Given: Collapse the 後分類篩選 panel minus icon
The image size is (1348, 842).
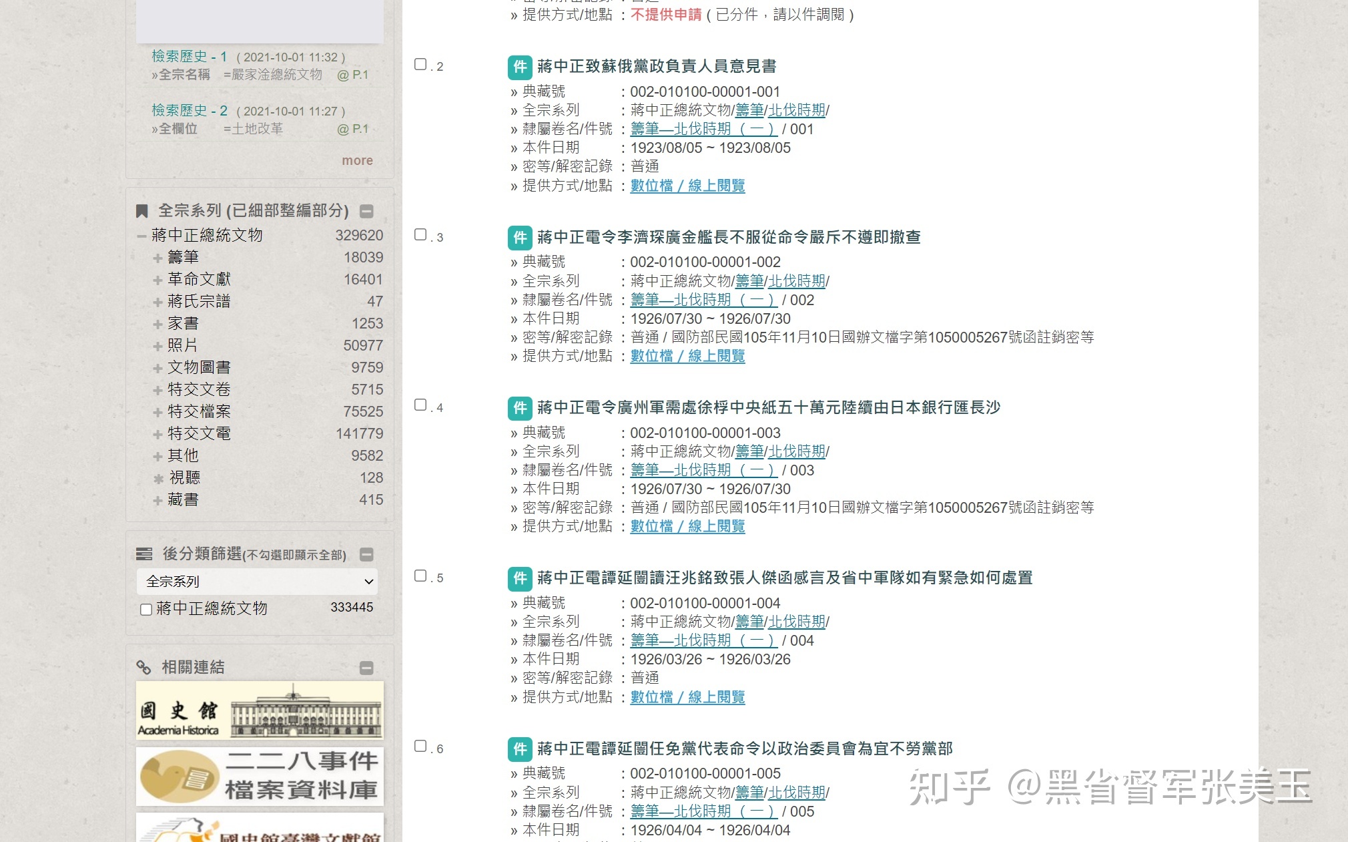Looking at the screenshot, I should [366, 555].
